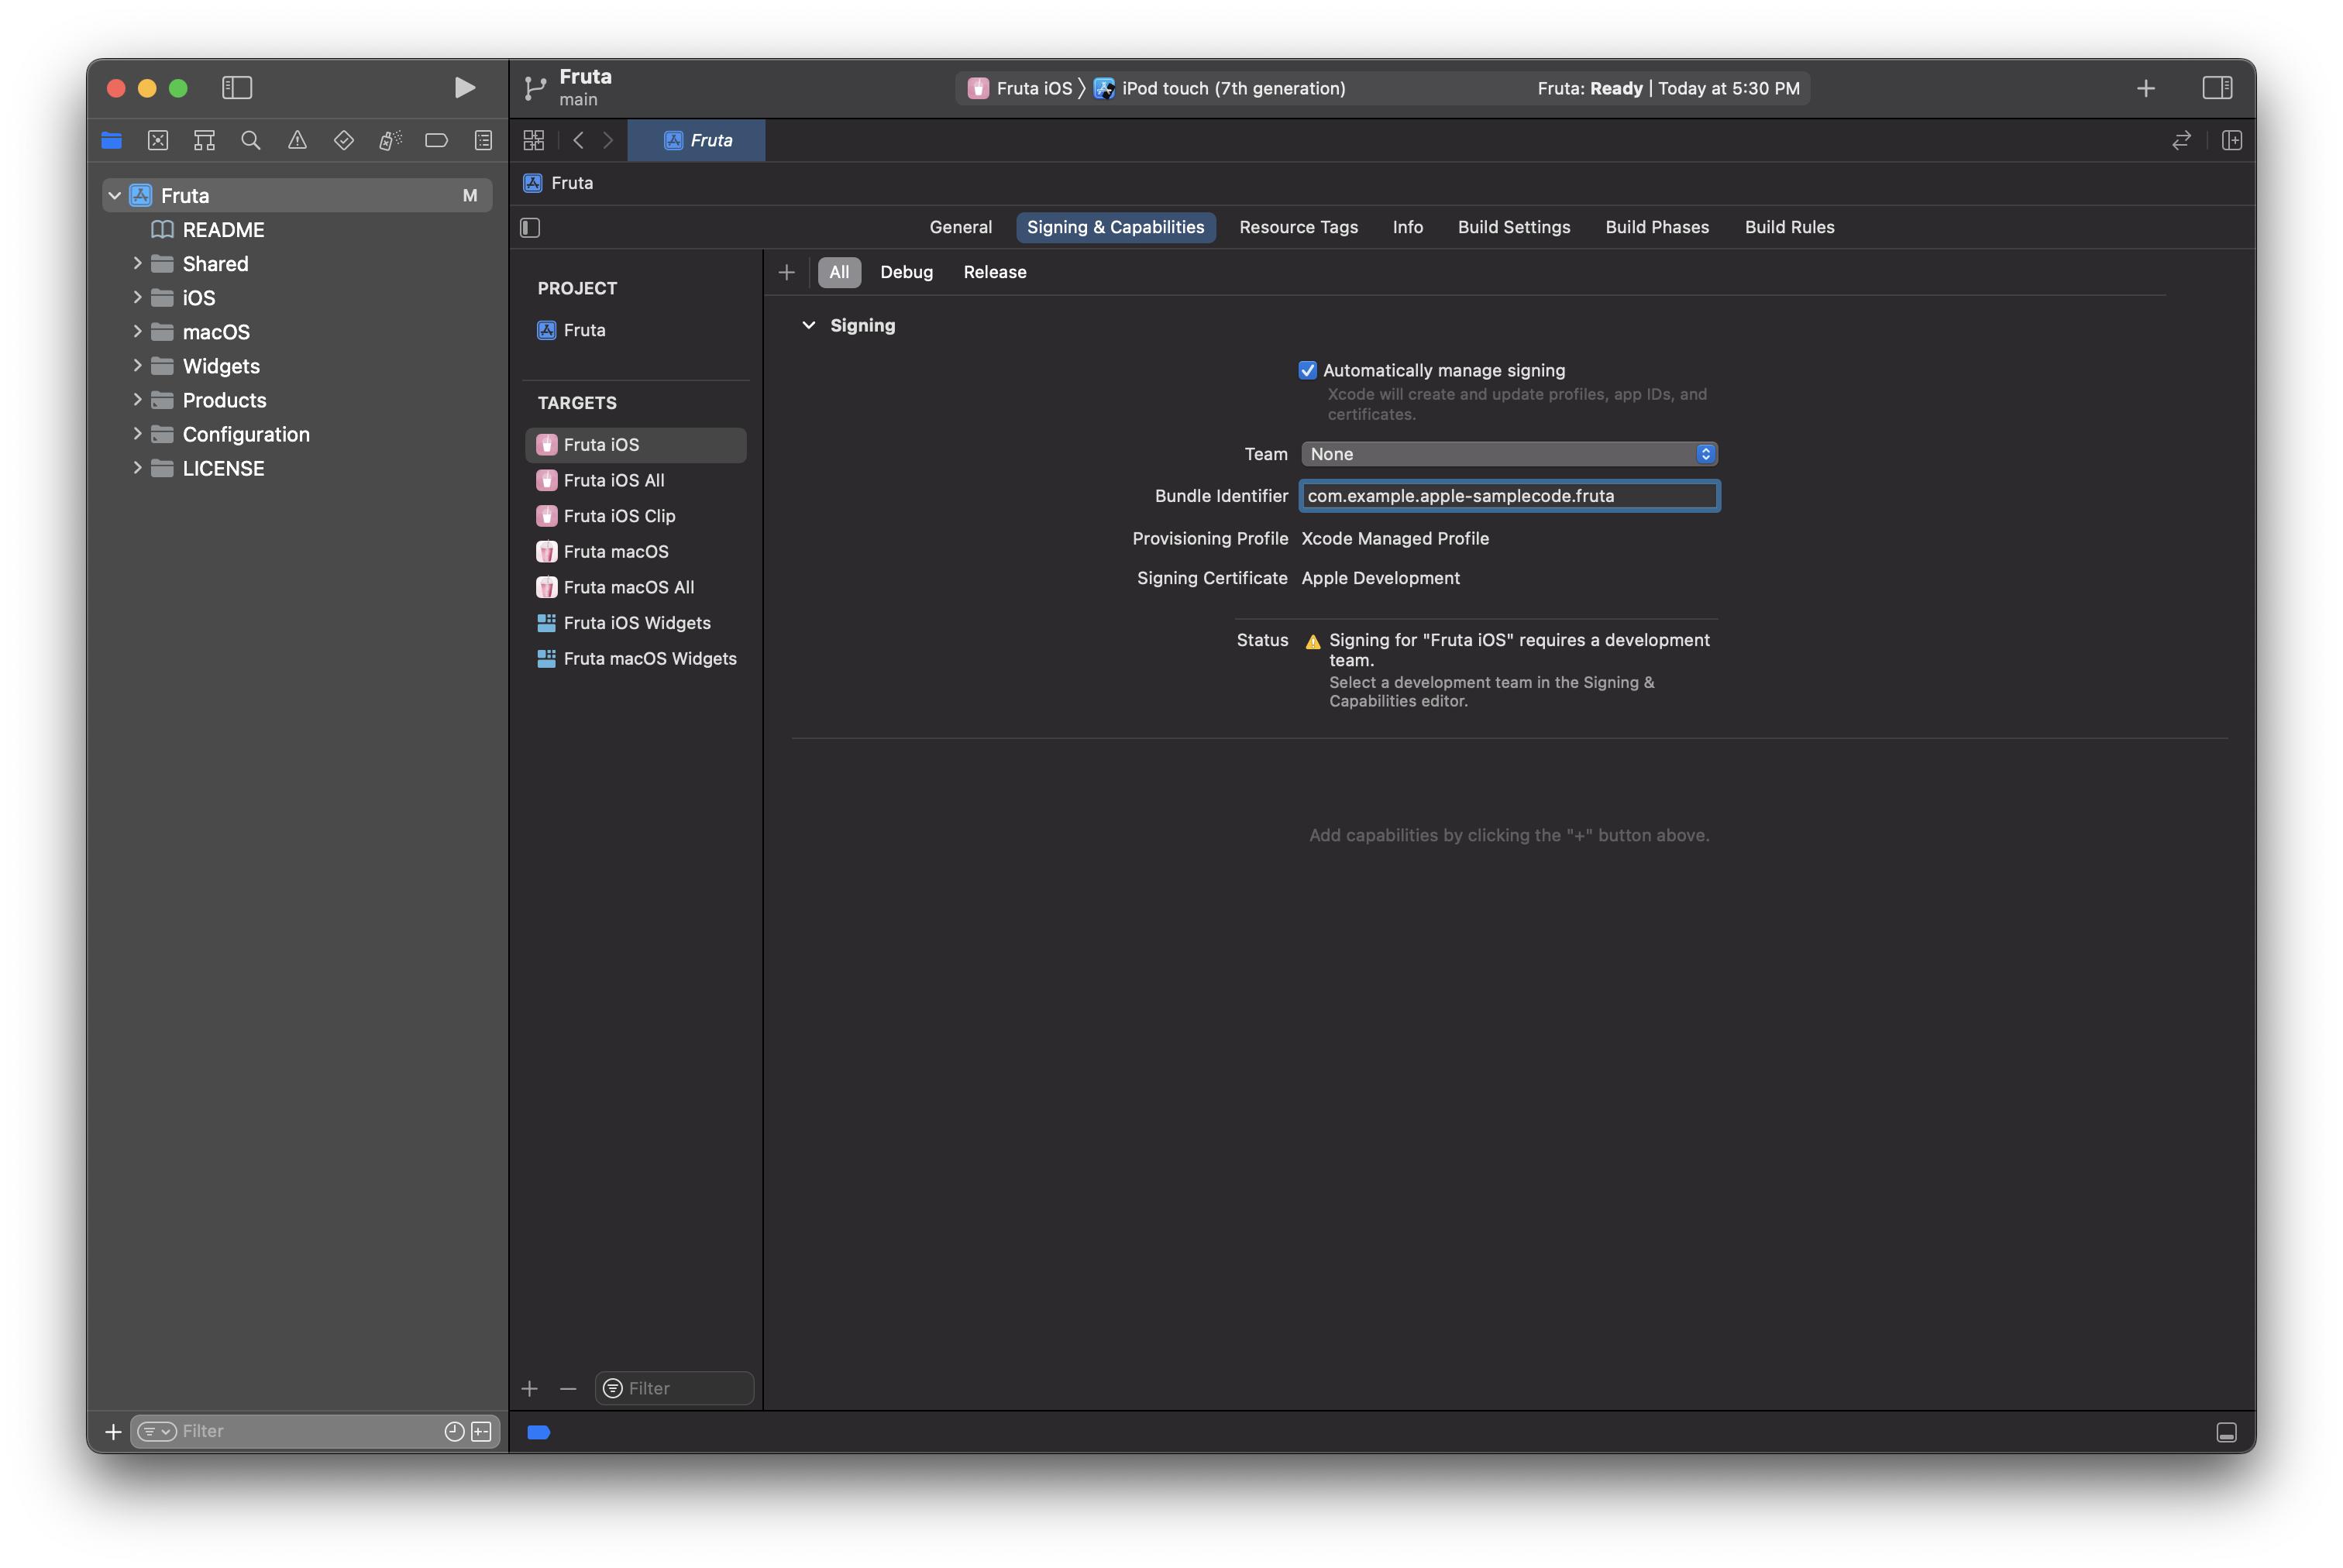Add a new target below targets list
This screenshot has width=2343, height=1568.
pos(530,1388)
